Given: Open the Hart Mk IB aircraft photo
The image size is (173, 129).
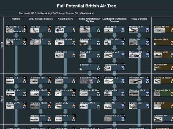Looking at the screenshot, I should [85, 30].
